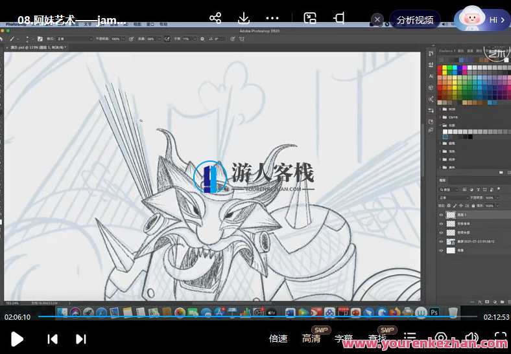This screenshot has height=354, width=511.
Task: Skip to the next video
Action: pos(81,339)
